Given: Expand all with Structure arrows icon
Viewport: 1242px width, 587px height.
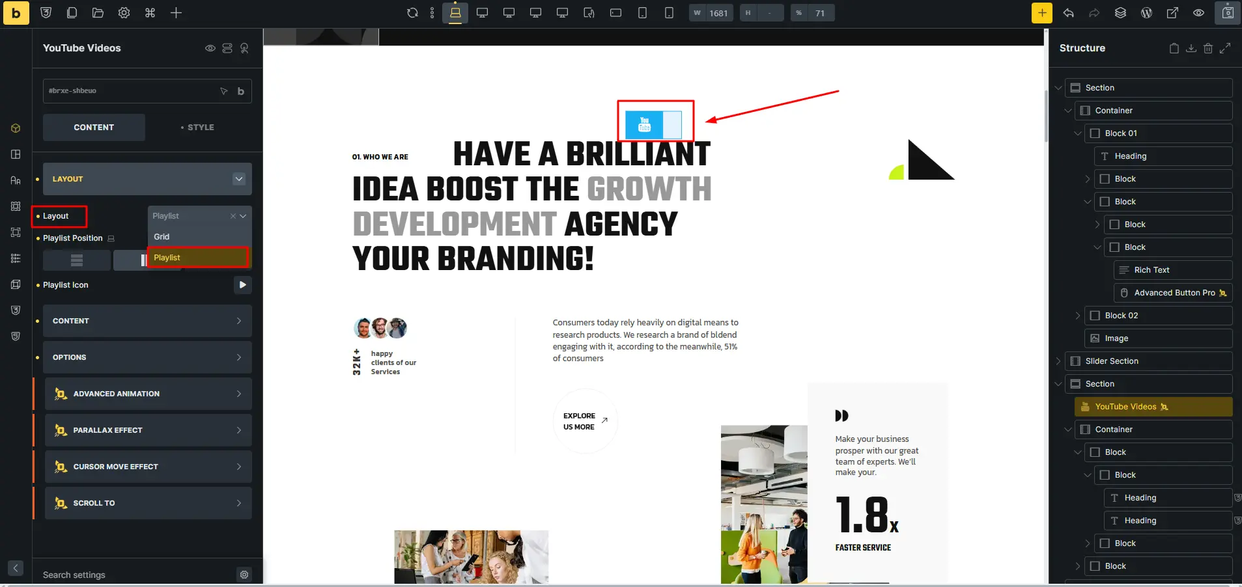Looking at the screenshot, I should 1225,48.
